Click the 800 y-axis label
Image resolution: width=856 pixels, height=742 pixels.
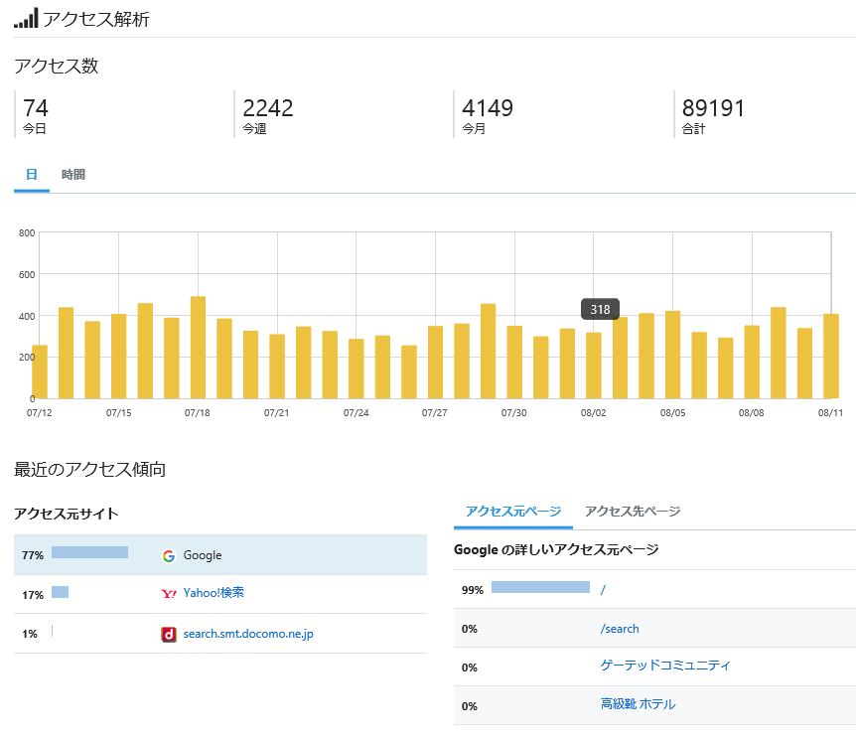(x=27, y=233)
